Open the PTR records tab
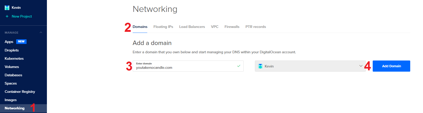Image resolution: width=423 pixels, height=113 pixels. coord(255,27)
